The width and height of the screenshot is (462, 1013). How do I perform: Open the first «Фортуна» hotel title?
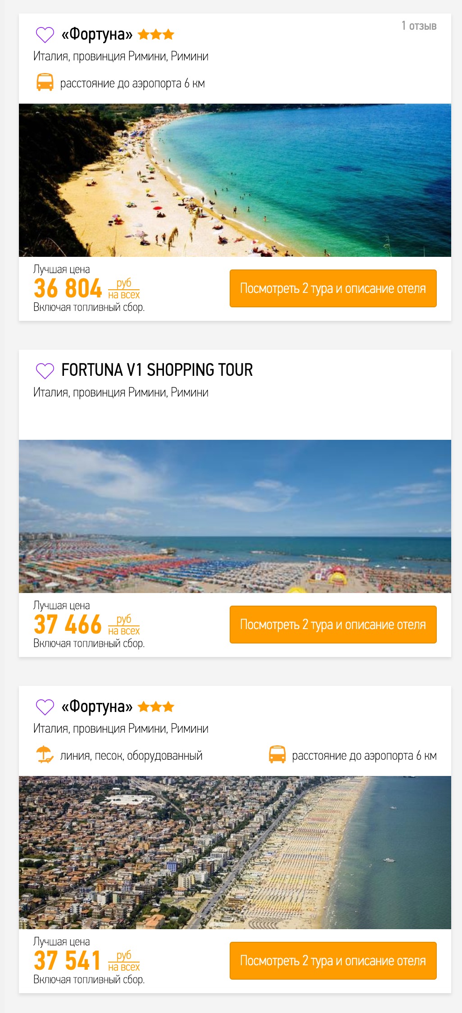point(97,34)
